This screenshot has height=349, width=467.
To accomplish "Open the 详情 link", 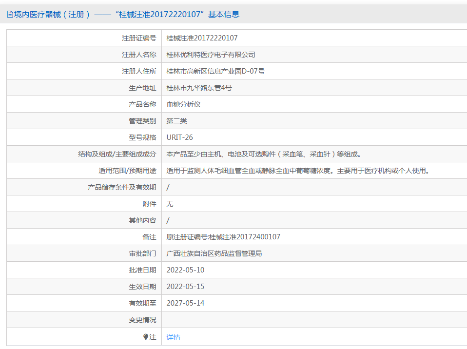I will click(174, 337).
